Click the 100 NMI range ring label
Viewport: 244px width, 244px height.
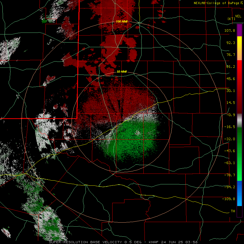pyautogui.click(x=122, y=21)
